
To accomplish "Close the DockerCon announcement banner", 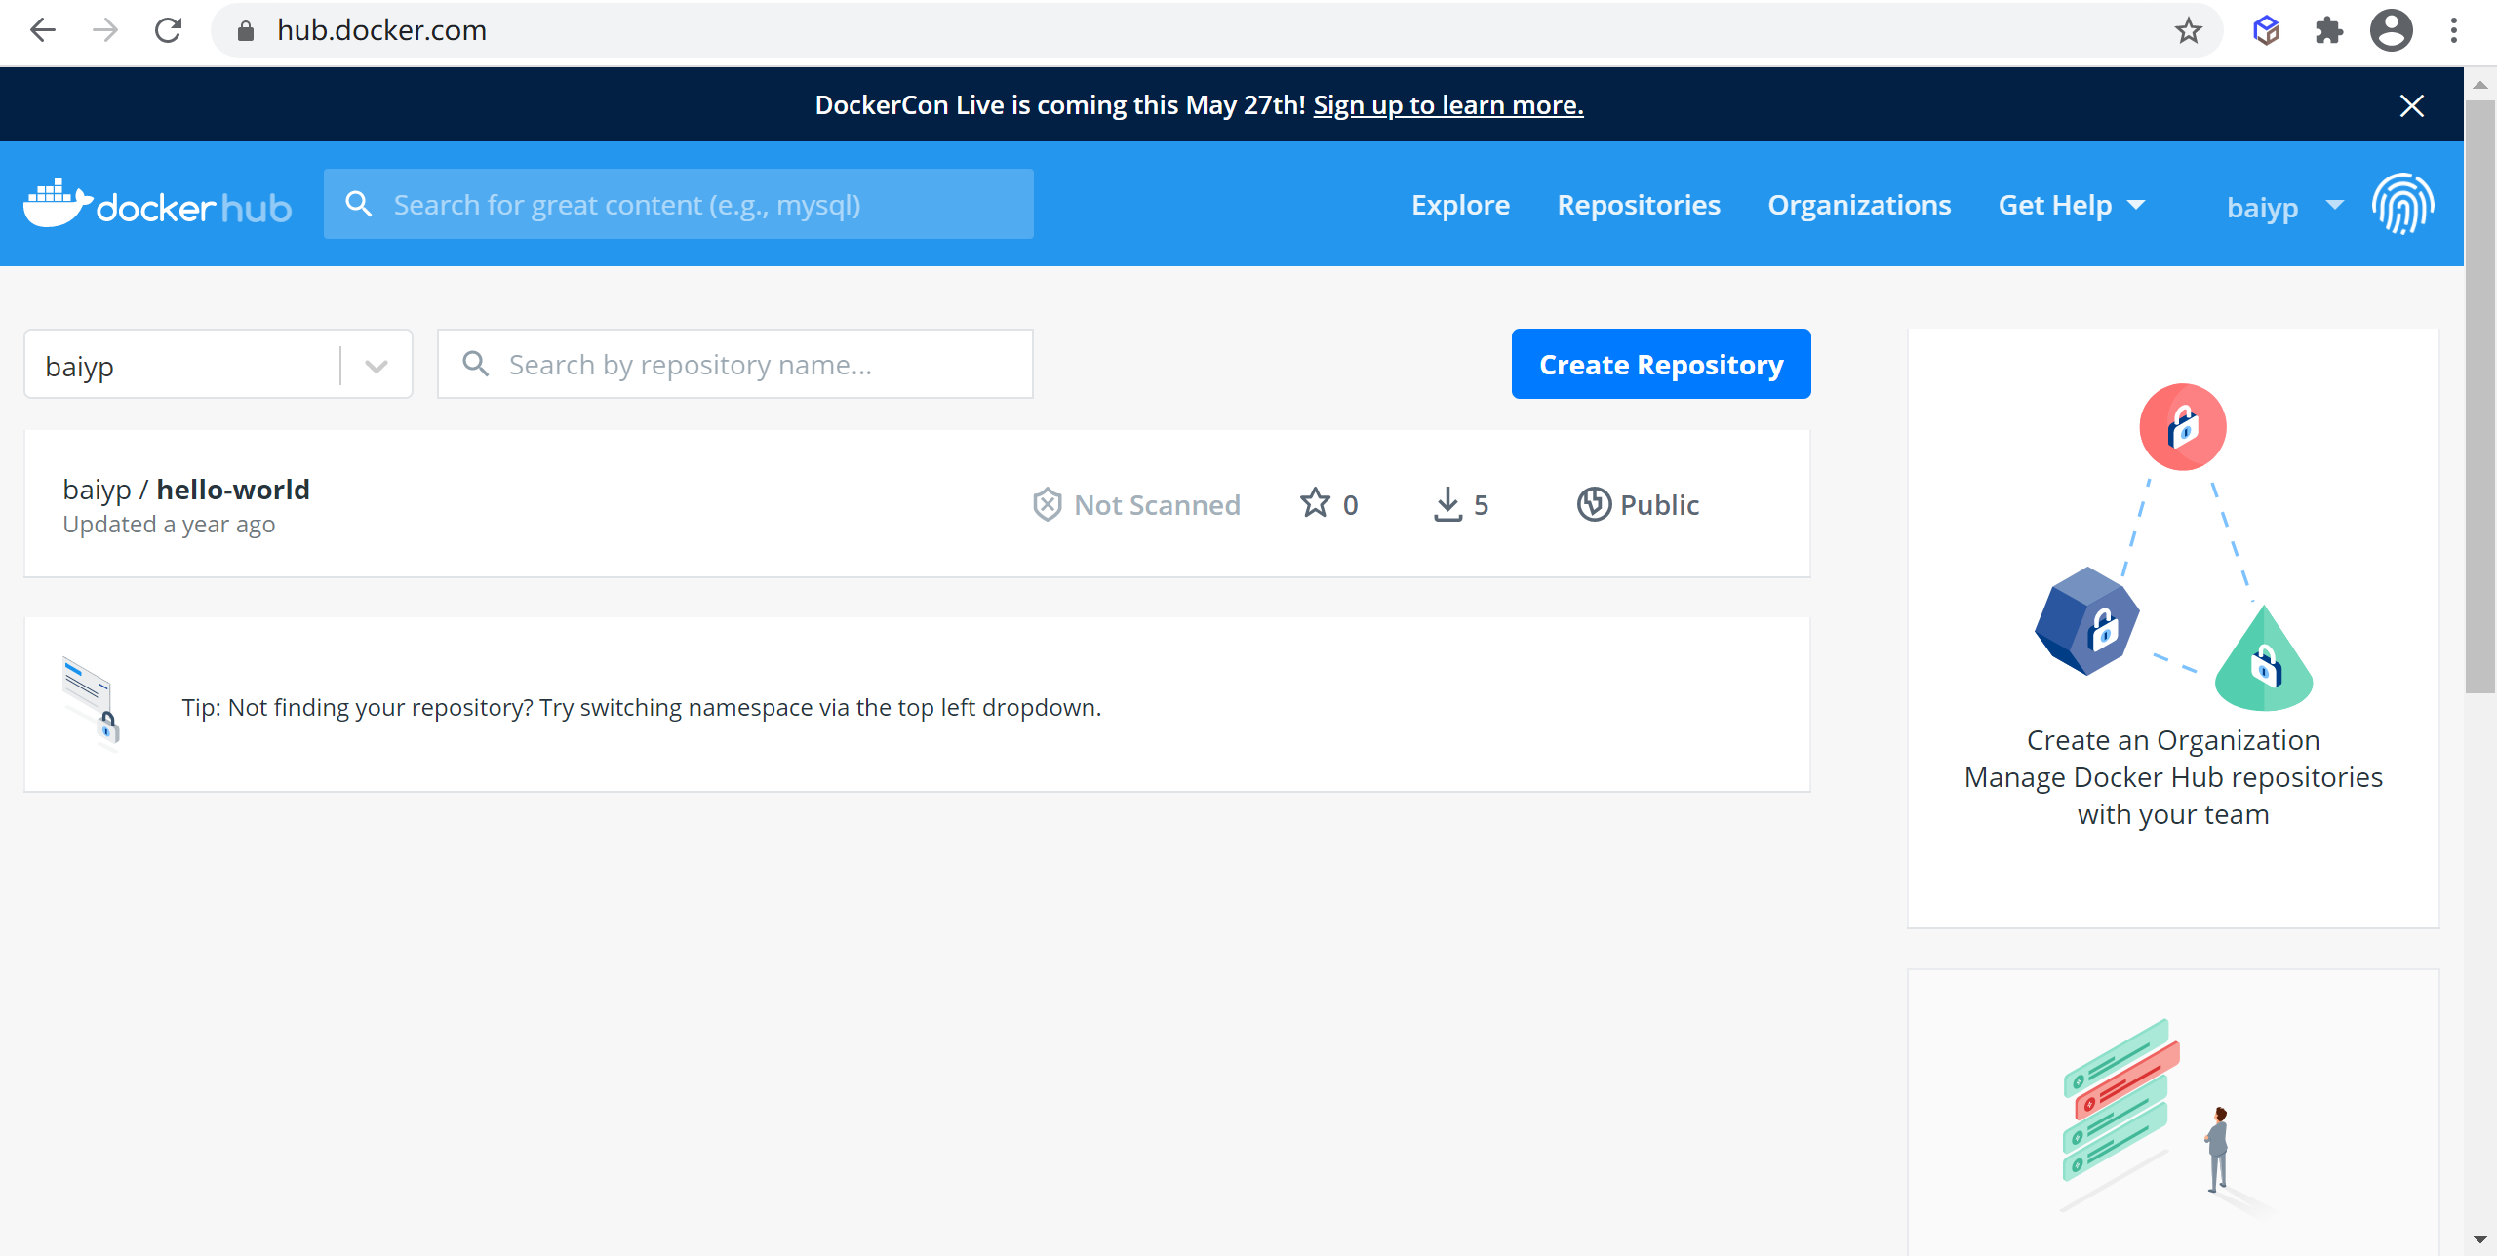I will pyautogui.click(x=2412, y=105).
